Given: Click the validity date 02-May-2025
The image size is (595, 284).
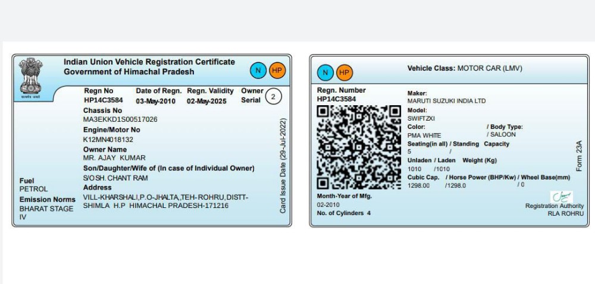Looking at the screenshot, I should 206,101.
